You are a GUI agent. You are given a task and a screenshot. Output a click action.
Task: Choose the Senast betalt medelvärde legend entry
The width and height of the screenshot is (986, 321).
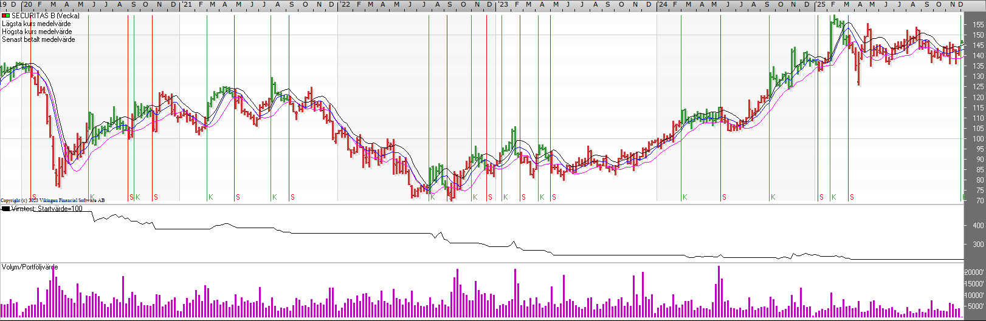(38, 39)
